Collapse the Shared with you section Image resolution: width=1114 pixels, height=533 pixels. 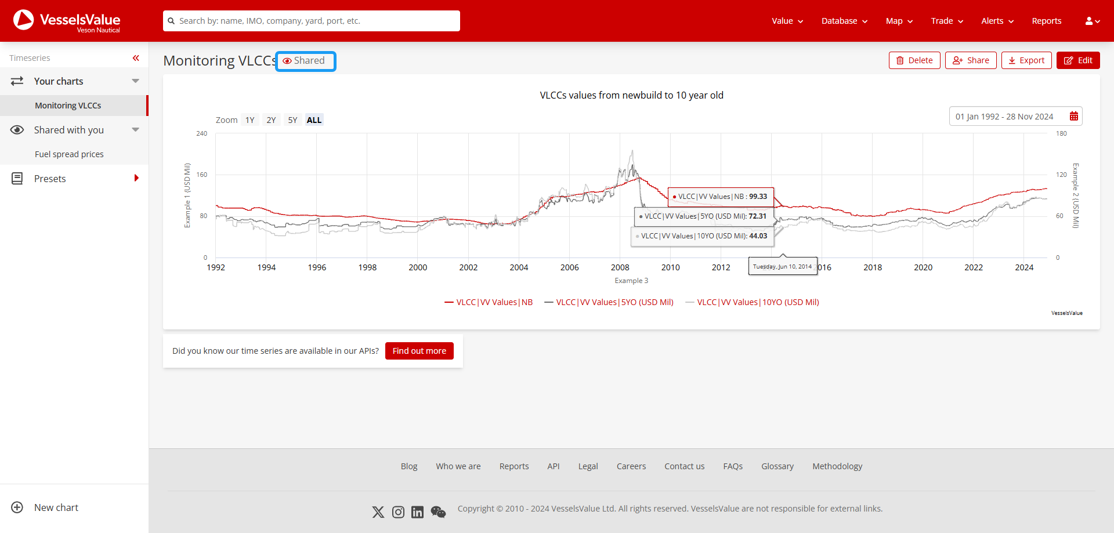135,130
